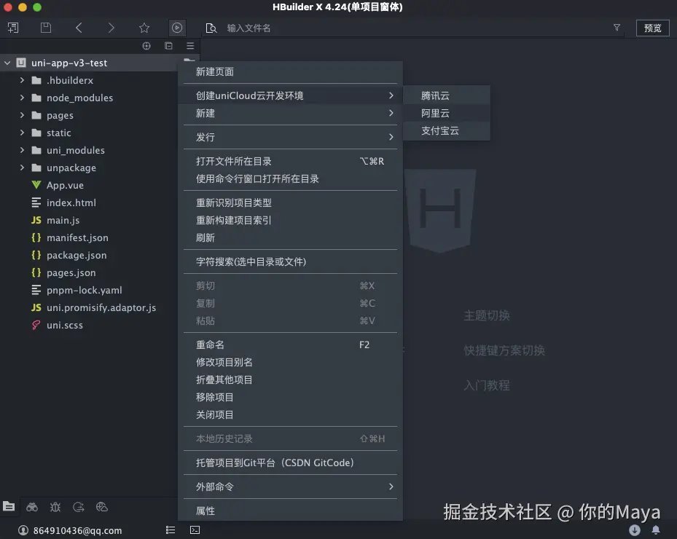Click the binoculars search icon at bottom
This screenshot has height=539, width=677.
[32, 507]
